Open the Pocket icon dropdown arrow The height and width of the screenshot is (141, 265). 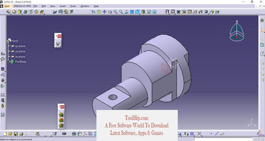point(175,14)
